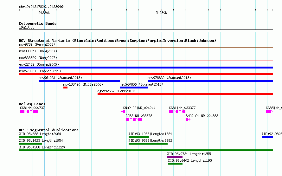This screenshot has width=282, height=176.
Task: Click the 19q13.33 band label
Action: point(27,27)
